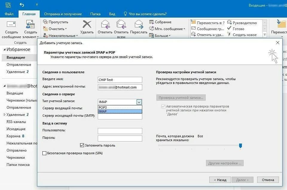
Task: Open the Больше dropdown
Action: point(160,35)
